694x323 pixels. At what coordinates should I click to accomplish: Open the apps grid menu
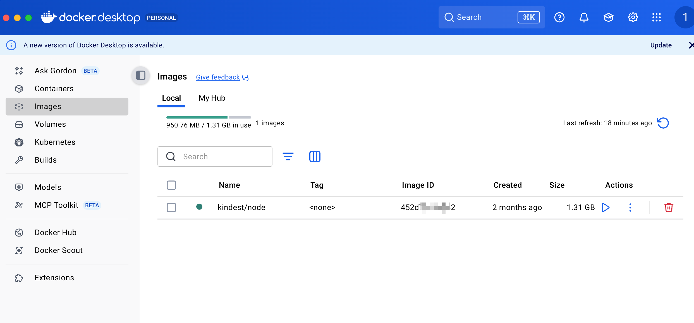click(656, 18)
